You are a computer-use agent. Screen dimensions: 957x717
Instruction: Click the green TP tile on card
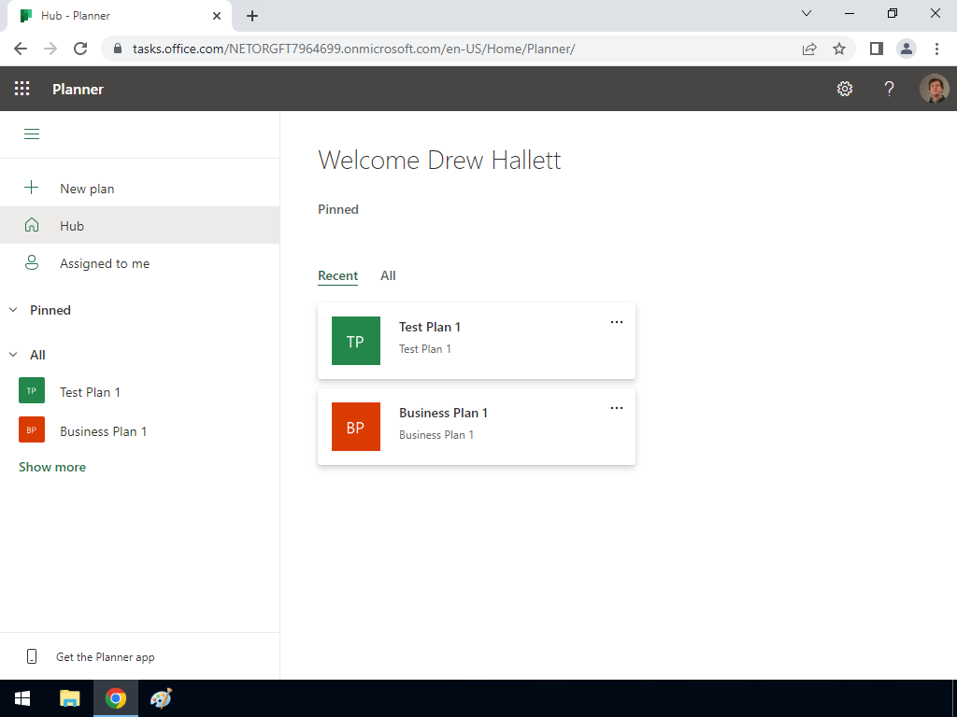(x=356, y=341)
